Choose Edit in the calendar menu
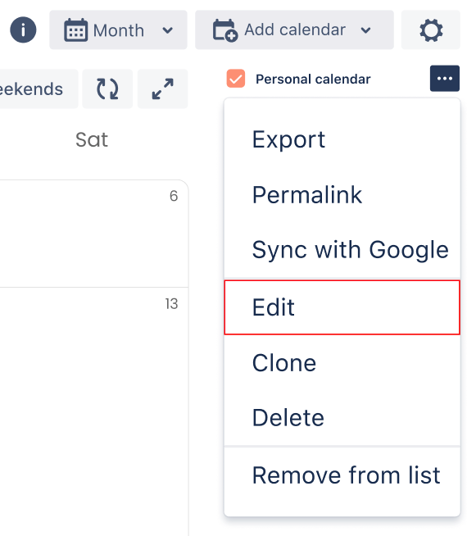 tap(342, 307)
